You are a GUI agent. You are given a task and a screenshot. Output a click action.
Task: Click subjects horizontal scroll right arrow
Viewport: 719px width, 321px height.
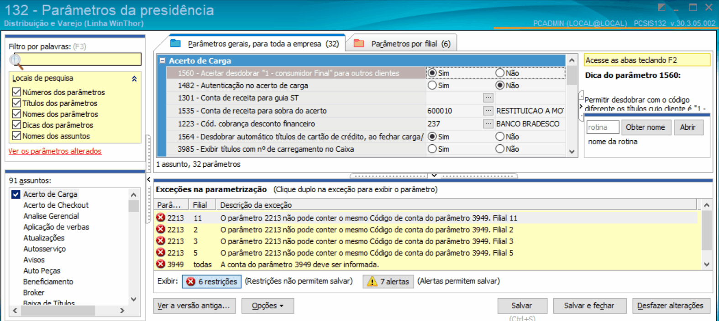coord(122,311)
